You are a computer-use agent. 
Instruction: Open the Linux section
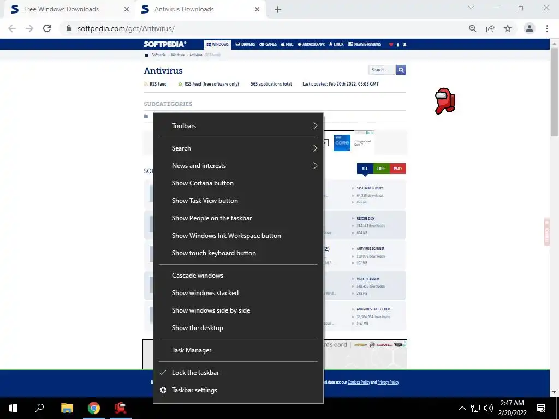336,45
